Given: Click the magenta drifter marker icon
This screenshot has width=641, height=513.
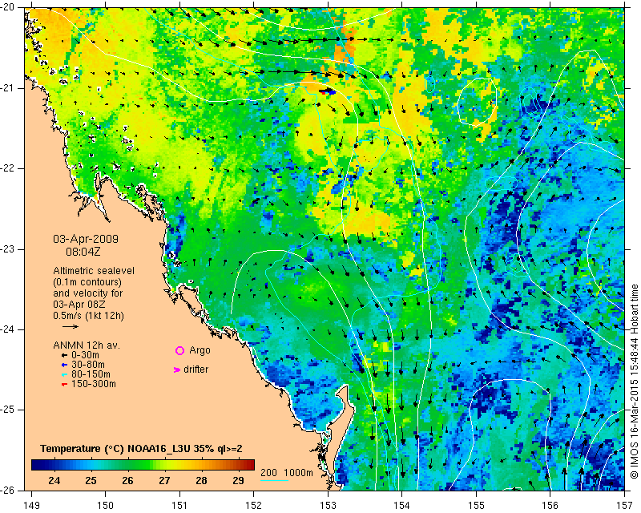Looking at the screenshot, I should point(177,370).
